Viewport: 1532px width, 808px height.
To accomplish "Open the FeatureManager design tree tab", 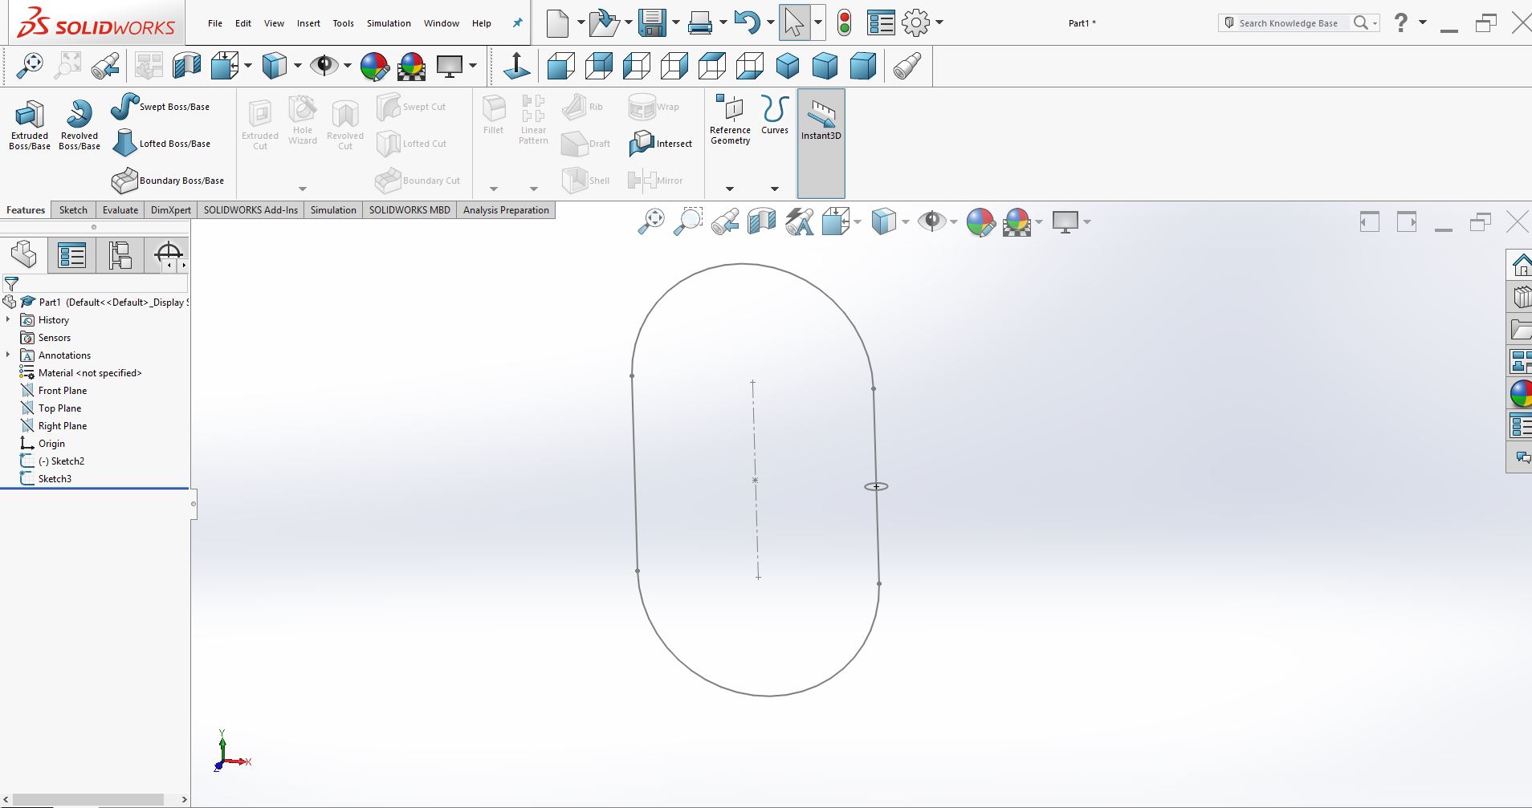I will point(23,255).
